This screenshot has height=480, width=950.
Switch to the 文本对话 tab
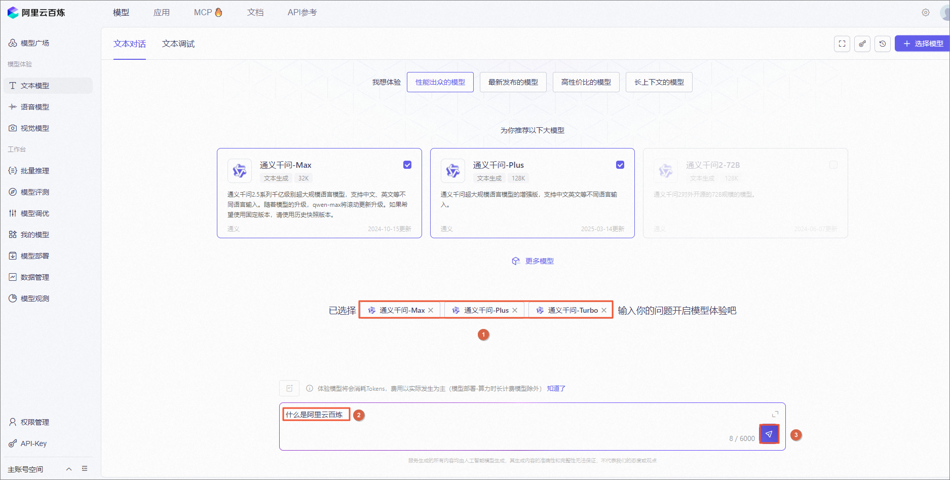[130, 44]
